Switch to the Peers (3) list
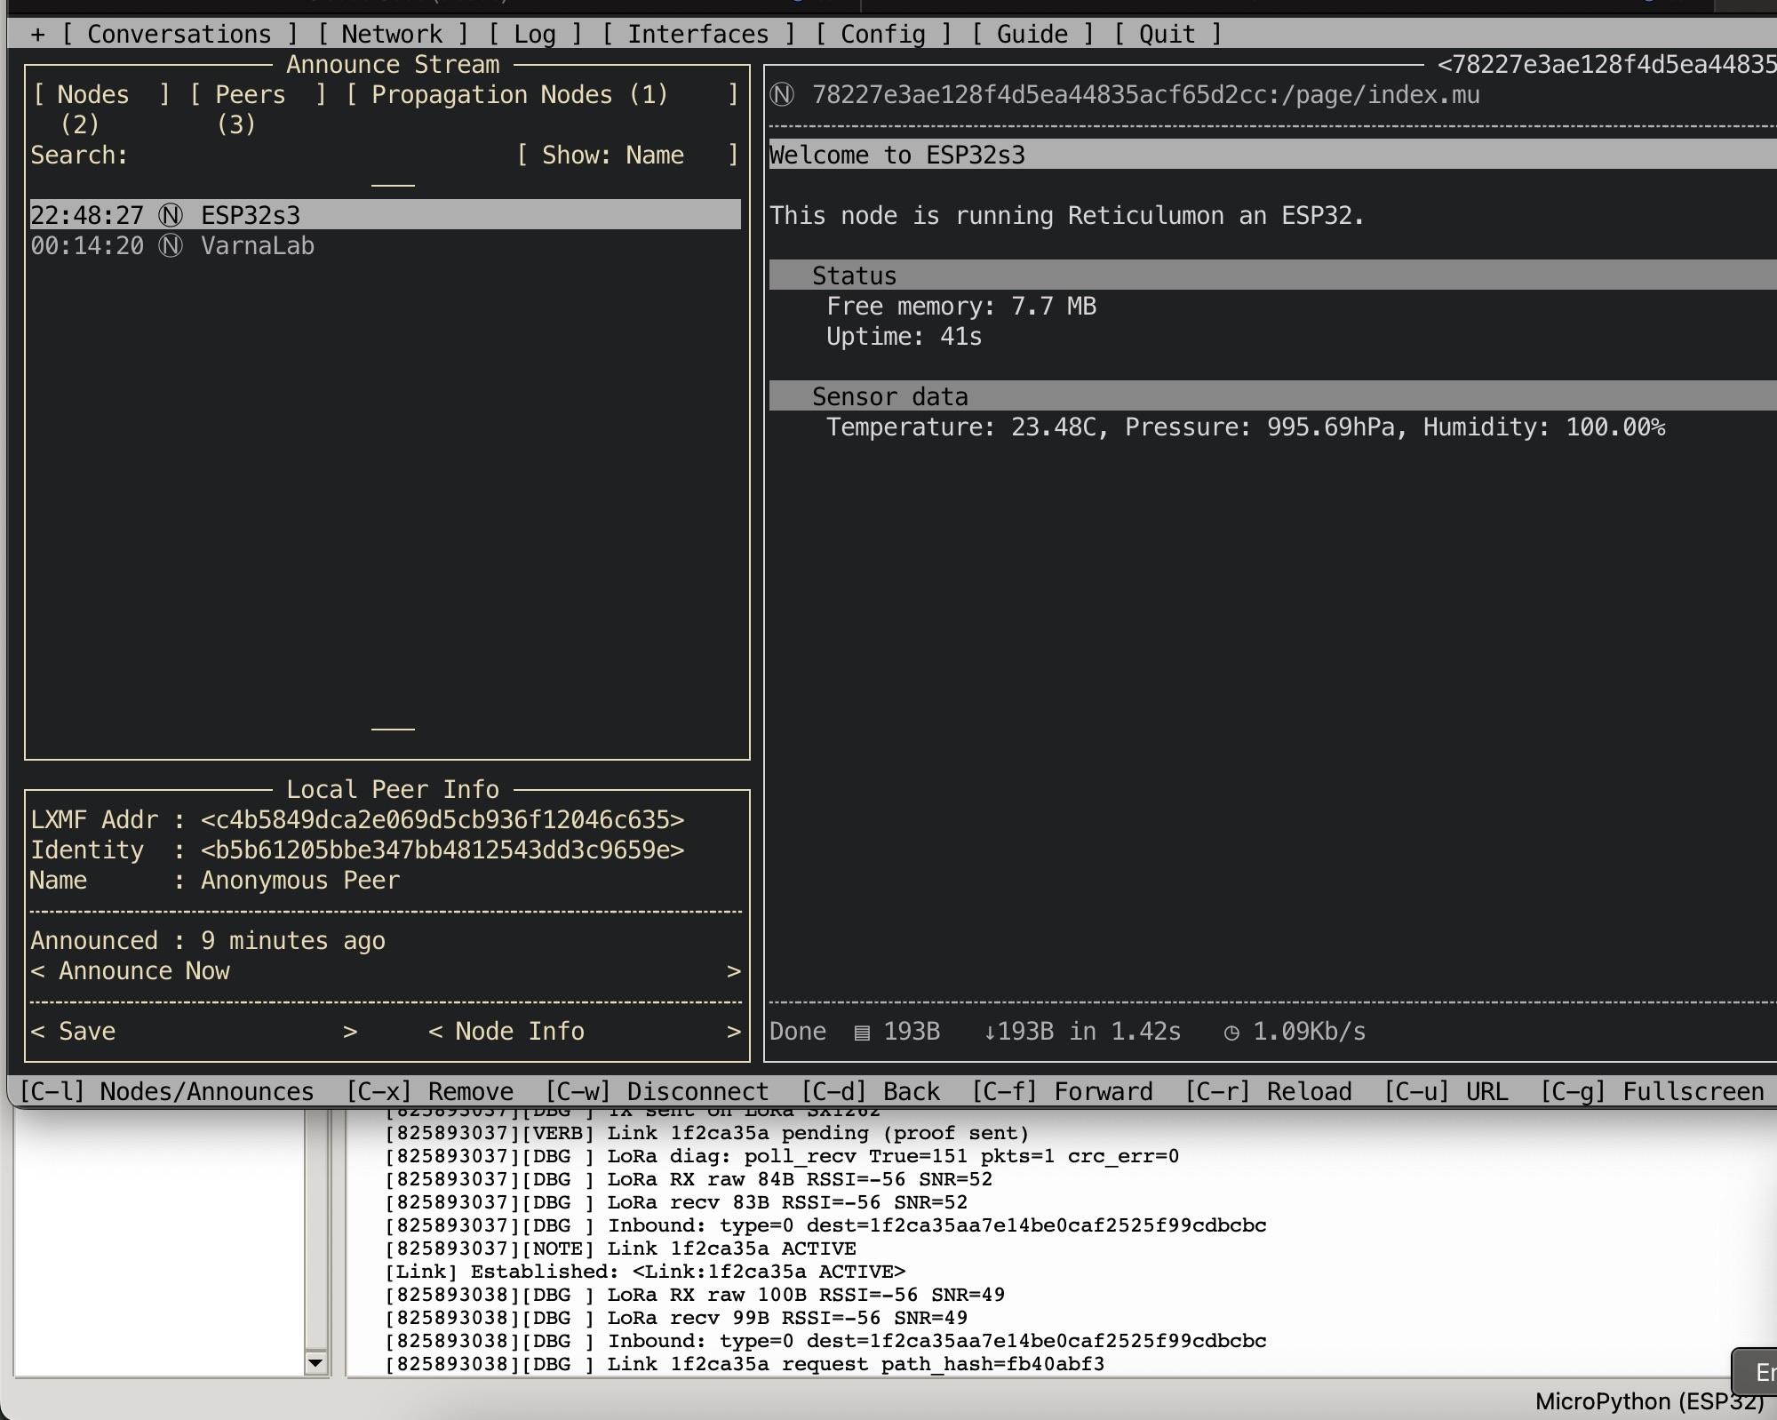This screenshot has width=1777, height=1420. click(x=251, y=95)
